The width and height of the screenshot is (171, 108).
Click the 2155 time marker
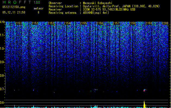click(x=83, y=23)
